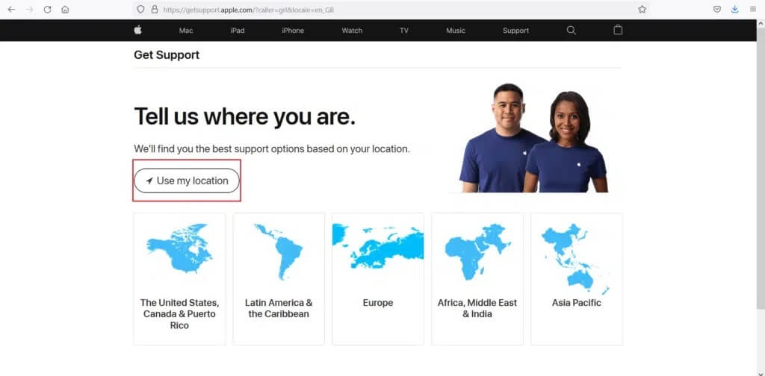The height and width of the screenshot is (376, 765).
Task: Click the Pocket save icon
Action: (716, 10)
